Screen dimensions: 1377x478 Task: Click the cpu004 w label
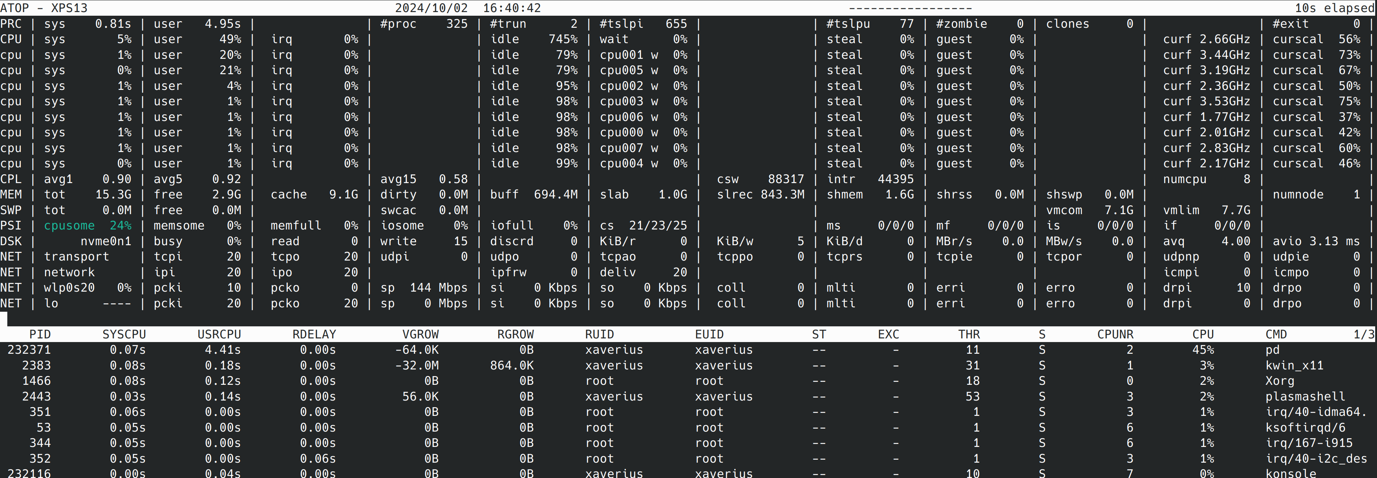click(629, 164)
